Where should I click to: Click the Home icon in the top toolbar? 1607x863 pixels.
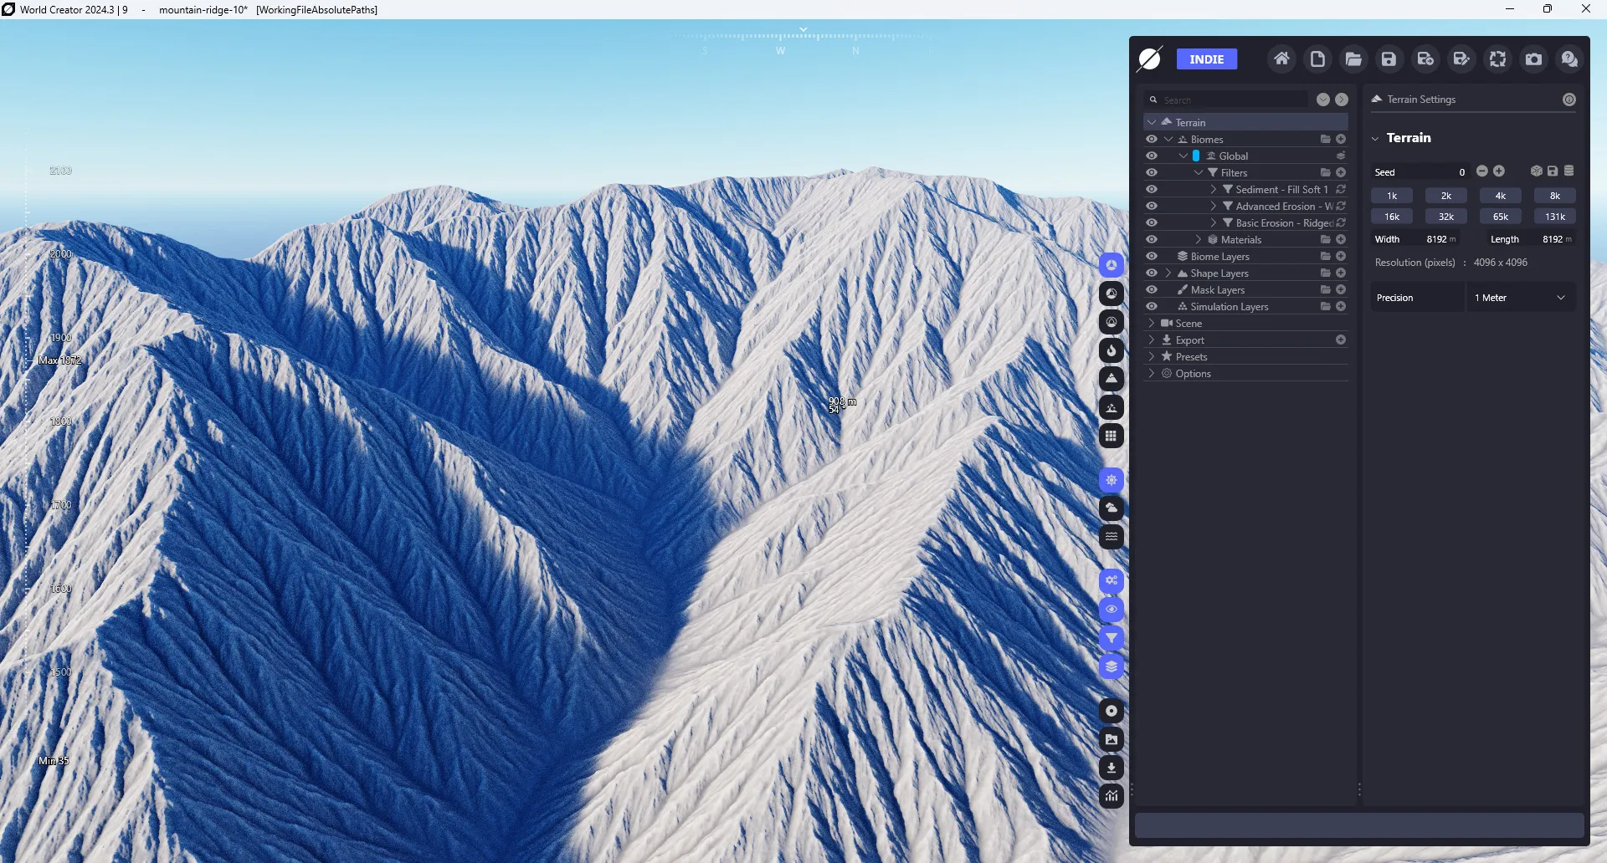click(1281, 59)
